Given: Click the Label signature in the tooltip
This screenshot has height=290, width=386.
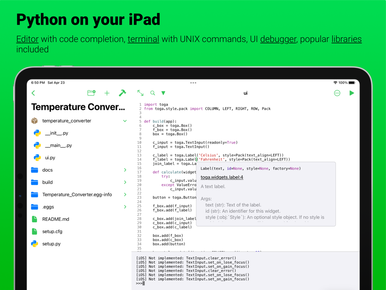Looking at the screenshot, I should pyautogui.click(x=251, y=169).
